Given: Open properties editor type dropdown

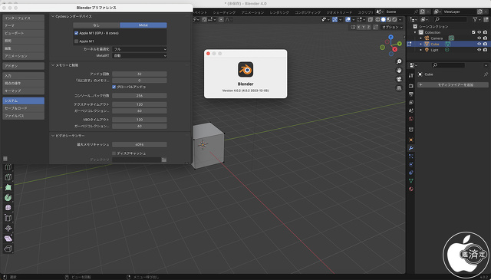Looking at the screenshot, I should (x=414, y=65).
